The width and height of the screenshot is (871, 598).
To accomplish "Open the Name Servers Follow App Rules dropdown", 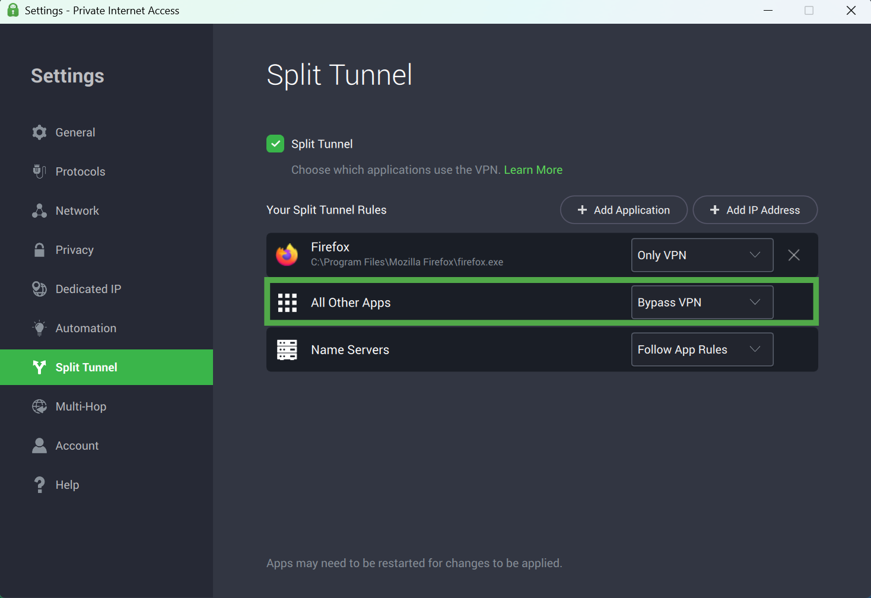I will coord(702,349).
